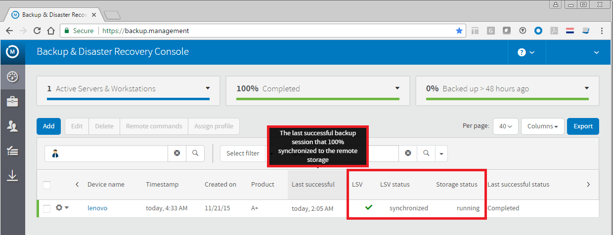Sort by the Product column
Viewport: 613px width, 235px height.
click(x=263, y=184)
